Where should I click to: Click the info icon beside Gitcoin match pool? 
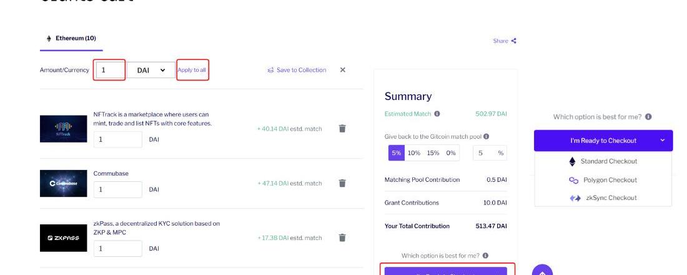click(x=486, y=136)
